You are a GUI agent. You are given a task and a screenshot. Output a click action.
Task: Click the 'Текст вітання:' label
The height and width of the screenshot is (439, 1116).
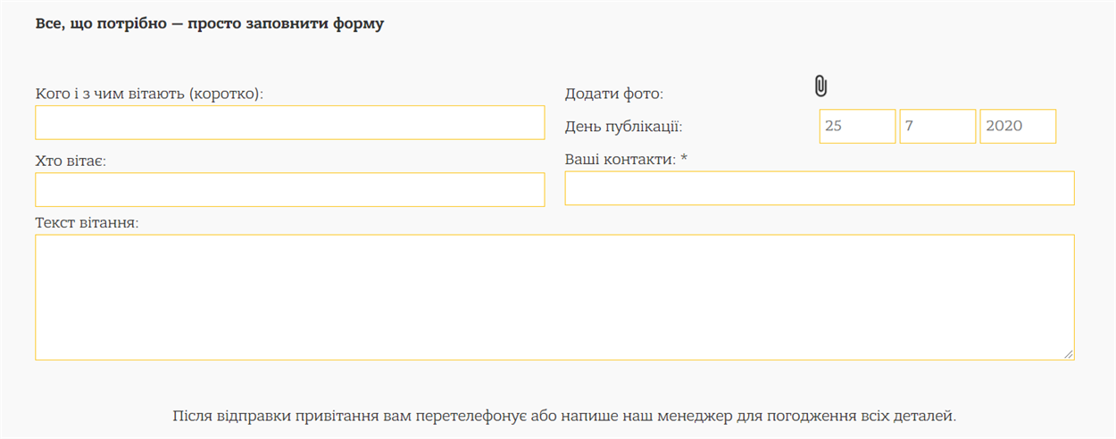click(x=87, y=222)
